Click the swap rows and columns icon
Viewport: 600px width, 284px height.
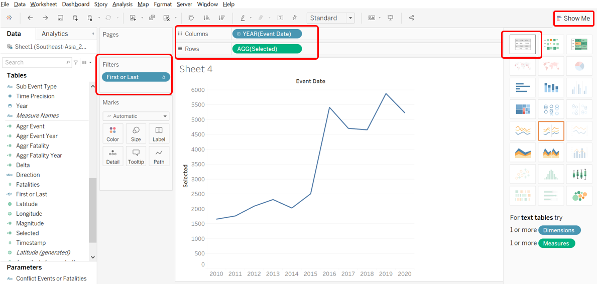191,18
